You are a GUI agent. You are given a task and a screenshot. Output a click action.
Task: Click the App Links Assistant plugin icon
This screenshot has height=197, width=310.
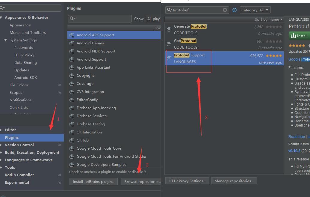click(x=72, y=67)
